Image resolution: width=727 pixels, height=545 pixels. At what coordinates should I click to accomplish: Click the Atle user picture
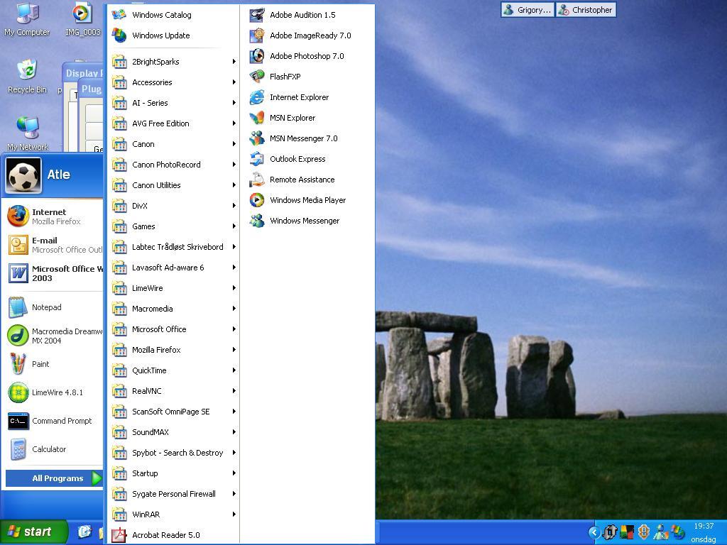(x=23, y=175)
